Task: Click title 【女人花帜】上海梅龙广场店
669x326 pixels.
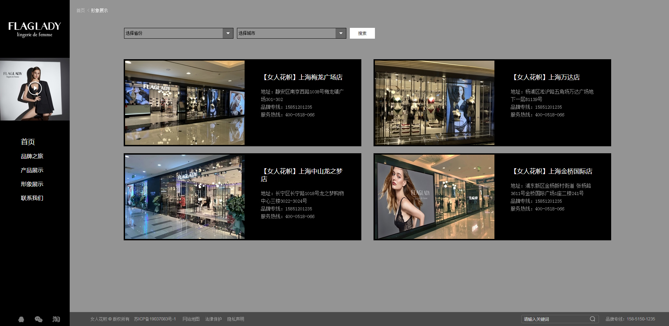Action: tap(302, 77)
